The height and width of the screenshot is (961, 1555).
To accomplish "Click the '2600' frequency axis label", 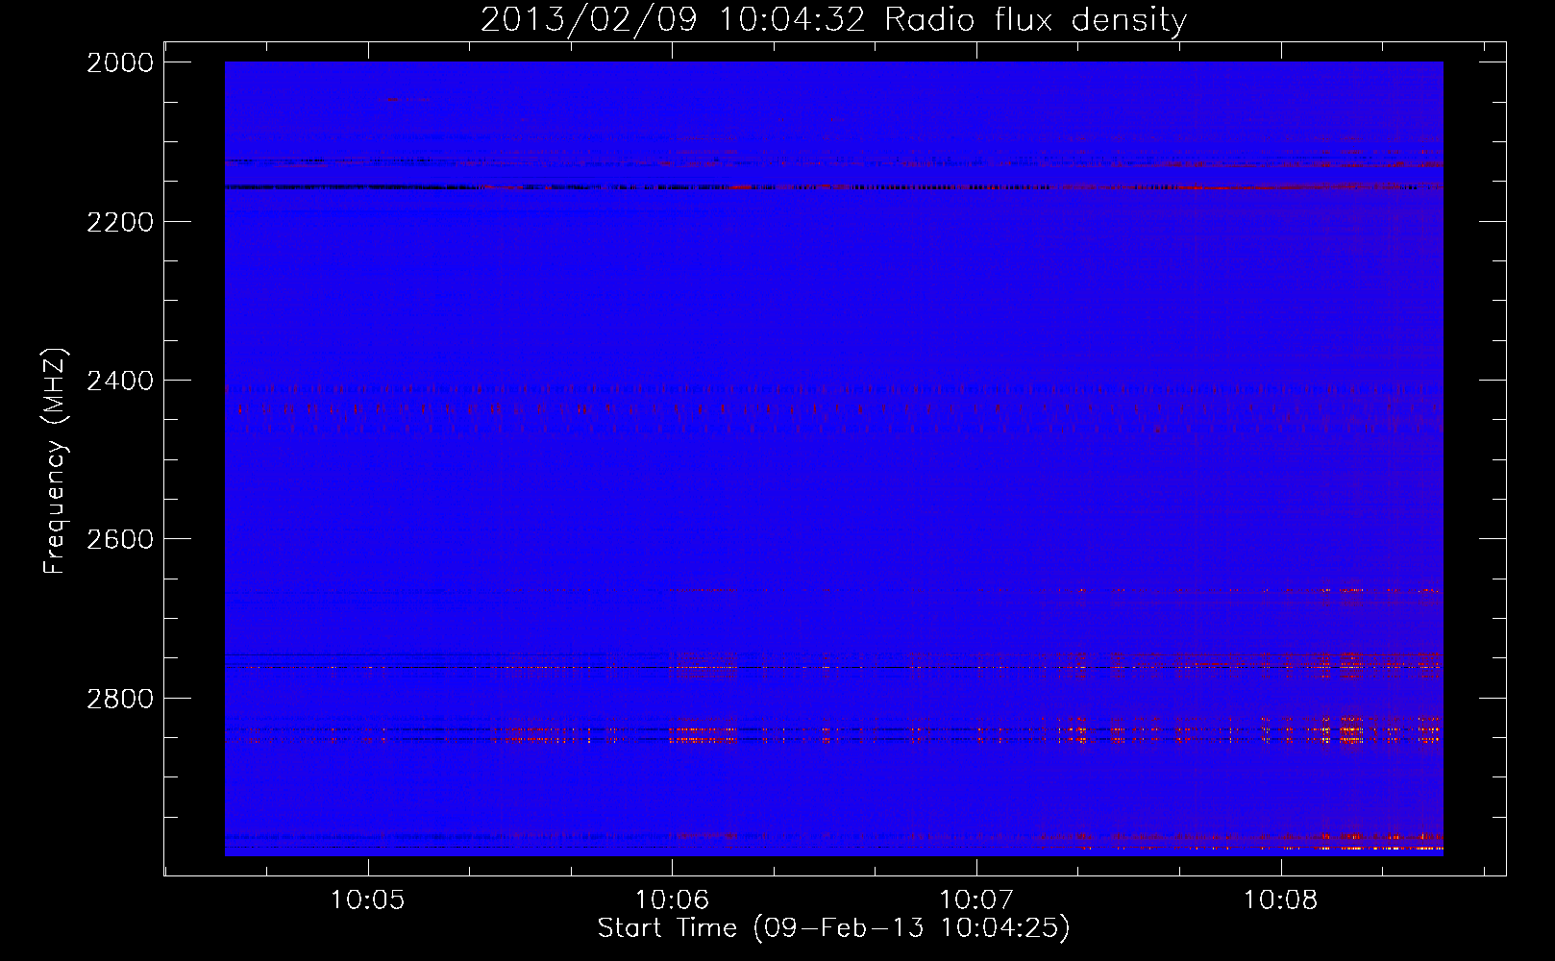I will point(120,539).
